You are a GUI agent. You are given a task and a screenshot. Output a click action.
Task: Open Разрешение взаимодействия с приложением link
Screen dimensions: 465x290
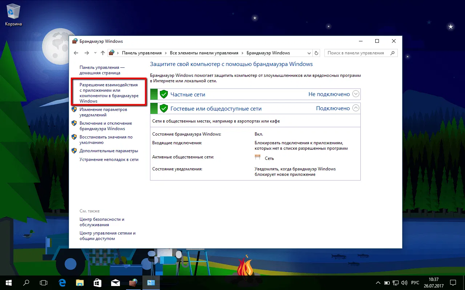(x=109, y=93)
